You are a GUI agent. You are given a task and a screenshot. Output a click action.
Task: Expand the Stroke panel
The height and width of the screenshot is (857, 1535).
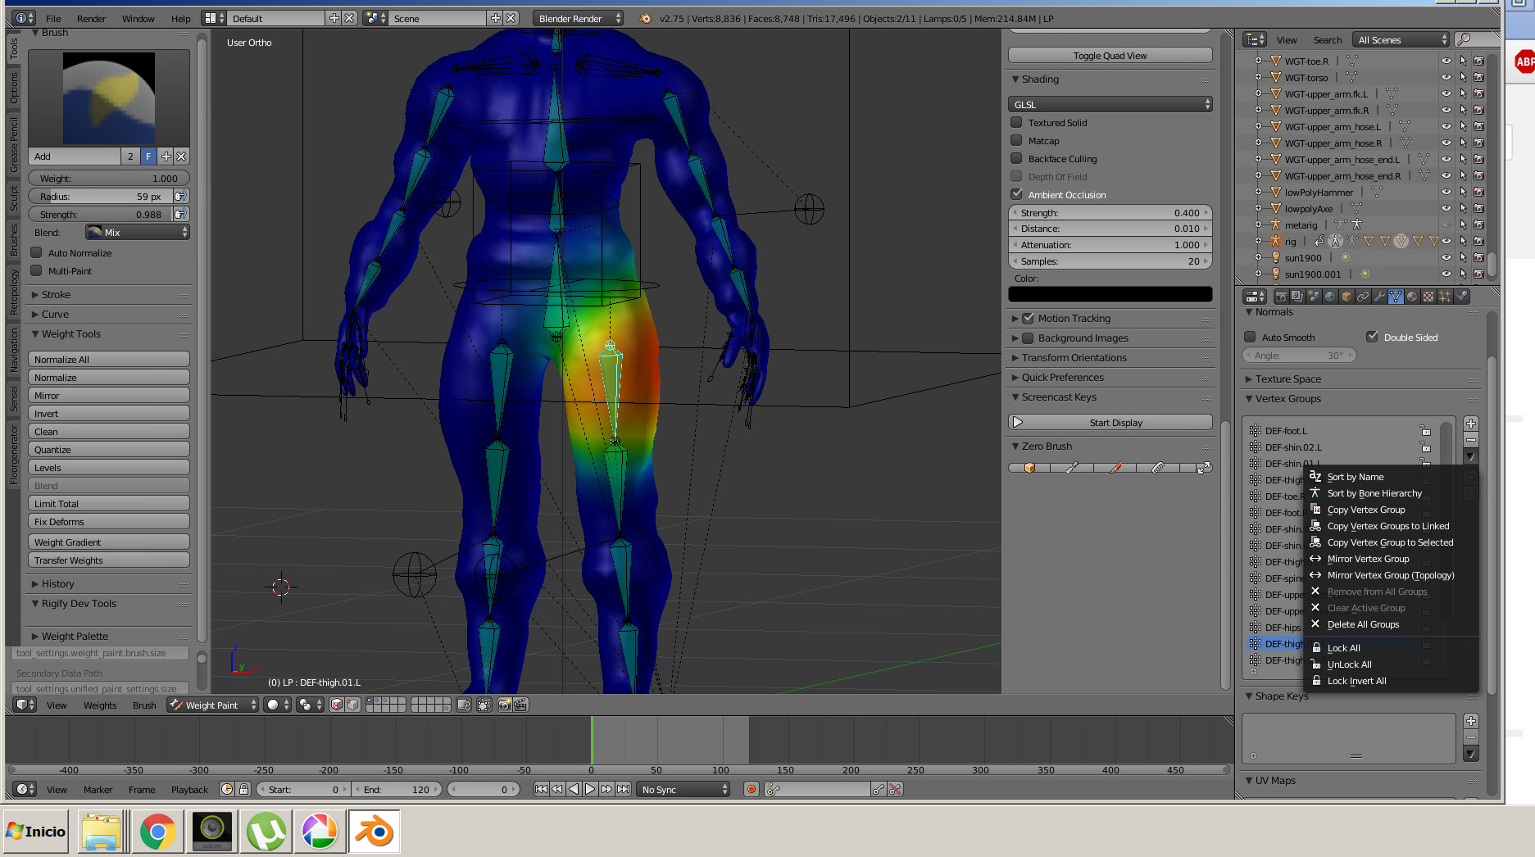pyautogui.click(x=56, y=295)
